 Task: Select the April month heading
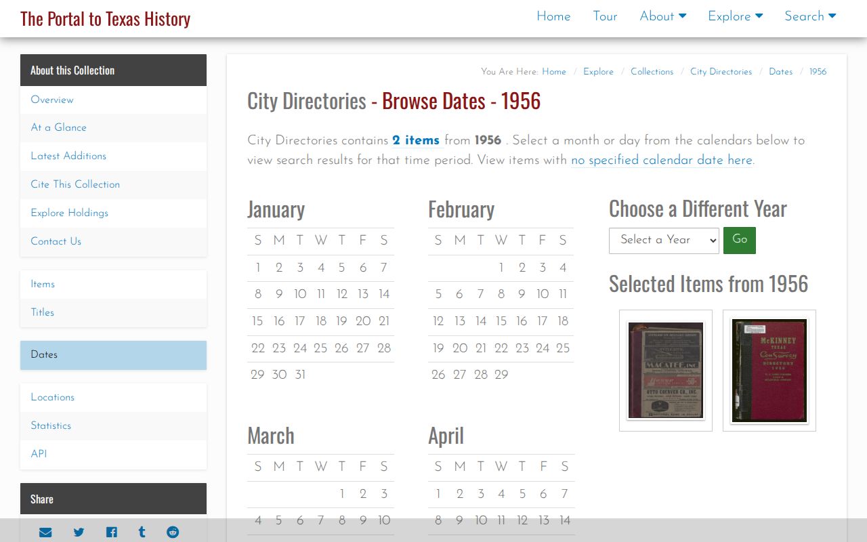(446, 436)
